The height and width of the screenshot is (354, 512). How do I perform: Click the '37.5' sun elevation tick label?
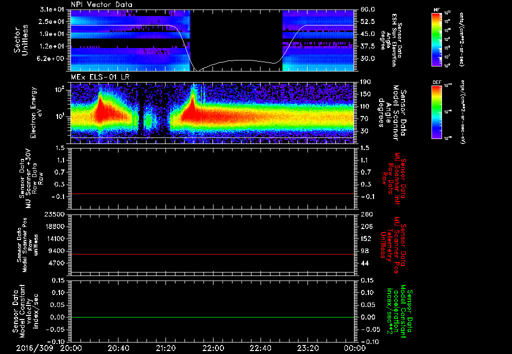367,46
